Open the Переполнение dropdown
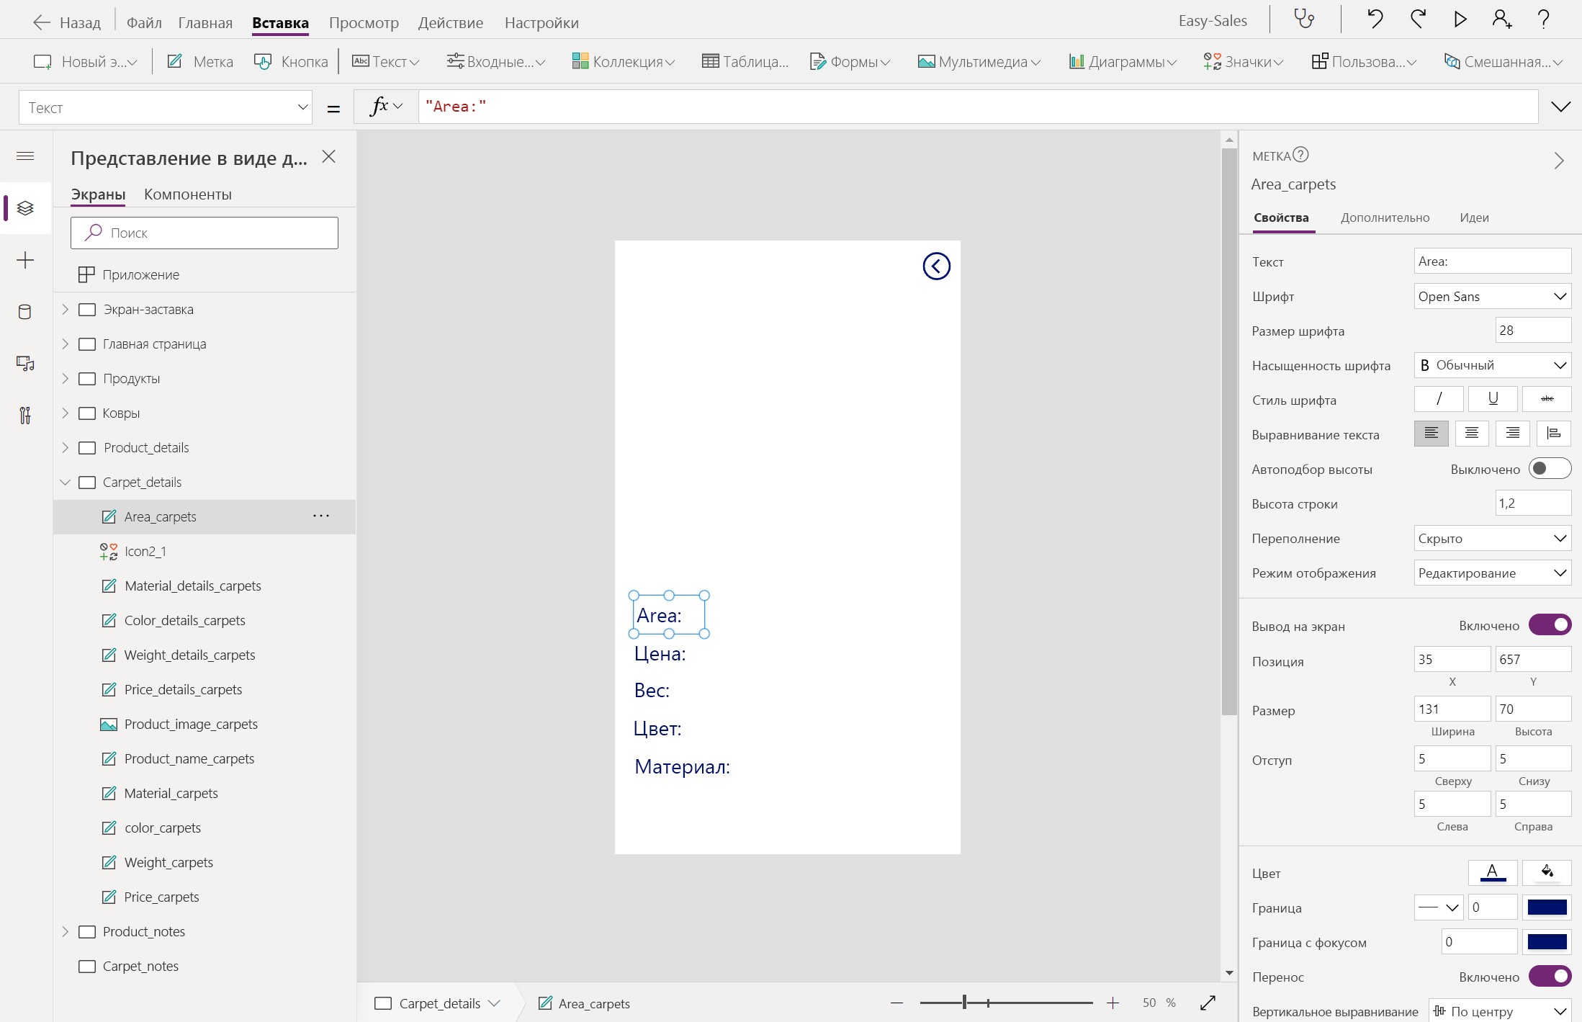 click(x=1492, y=539)
